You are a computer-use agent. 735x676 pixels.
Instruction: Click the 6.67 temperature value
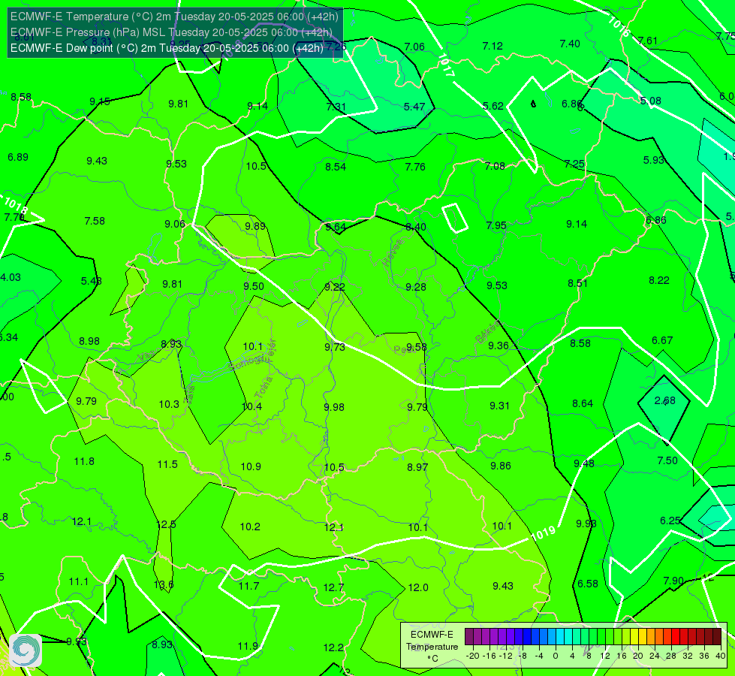pos(662,340)
